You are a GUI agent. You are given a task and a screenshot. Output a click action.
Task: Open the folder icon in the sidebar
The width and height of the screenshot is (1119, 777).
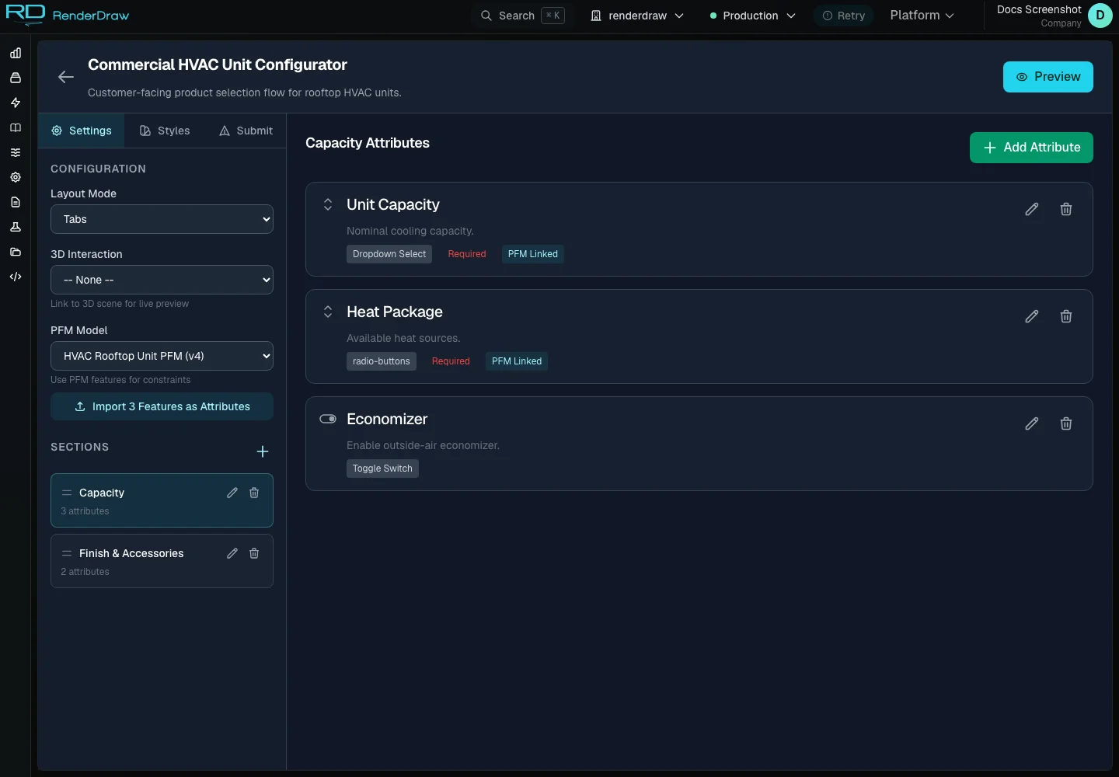[x=16, y=252]
